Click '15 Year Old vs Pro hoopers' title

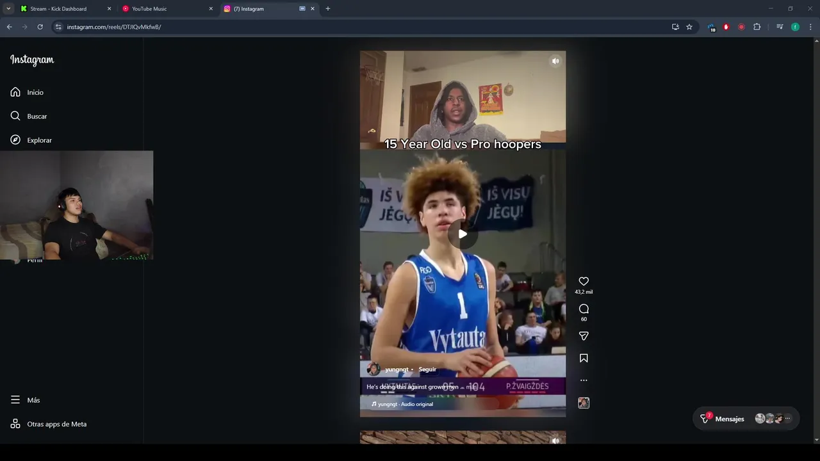[463, 144]
